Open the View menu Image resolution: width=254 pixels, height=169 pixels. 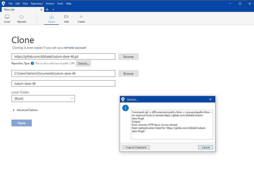coord(25,4)
